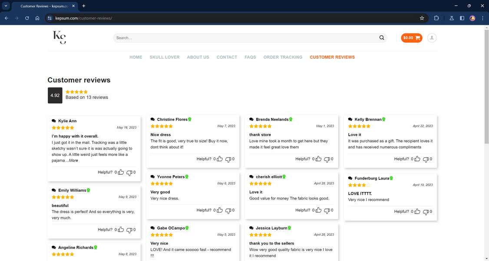View site information icon in address bar
The height and width of the screenshot is (261, 489).
pyautogui.click(x=50, y=18)
